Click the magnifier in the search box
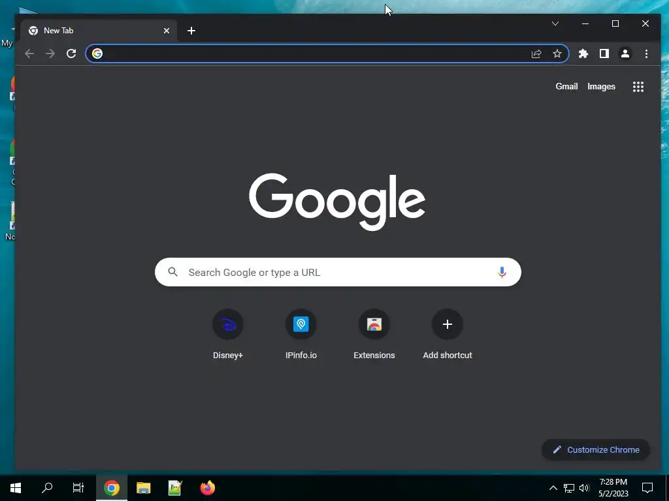This screenshot has width=669, height=501. [172, 272]
